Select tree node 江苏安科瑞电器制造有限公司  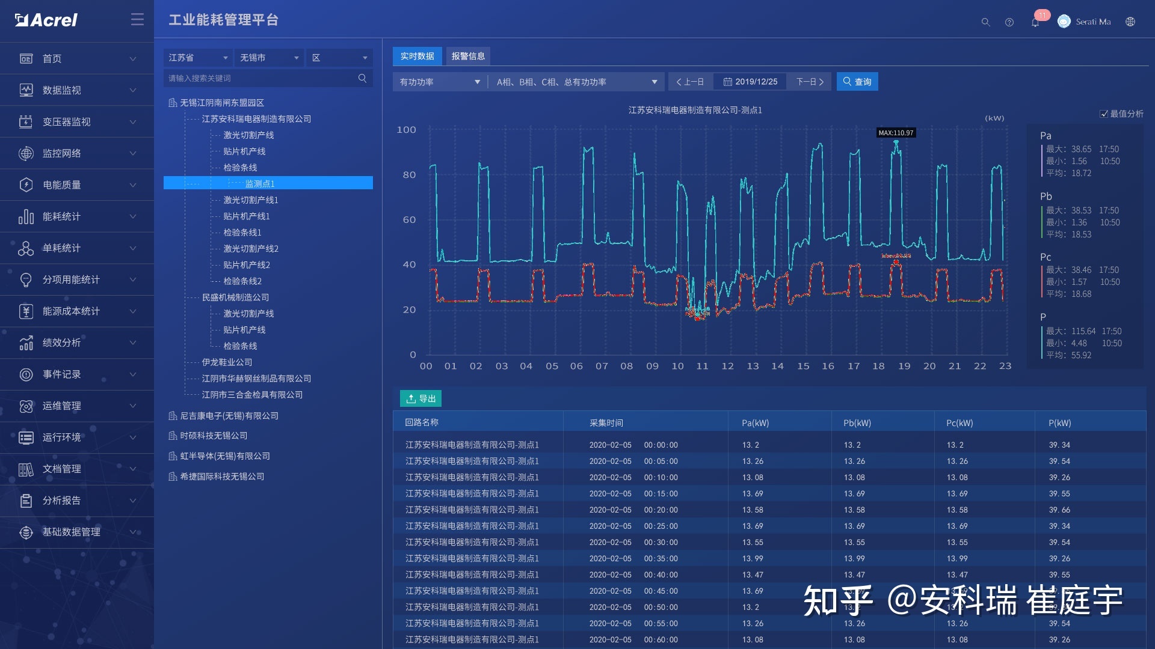(256, 119)
